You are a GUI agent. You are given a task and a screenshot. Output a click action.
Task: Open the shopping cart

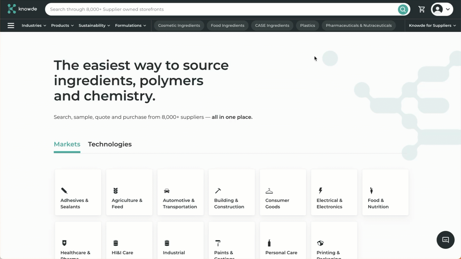coord(422,9)
